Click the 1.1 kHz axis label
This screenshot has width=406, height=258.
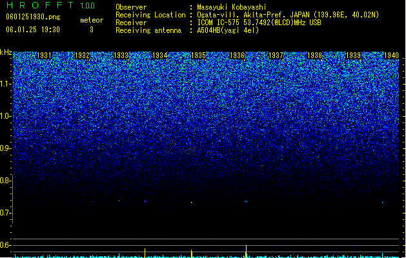click(x=6, y=84)
